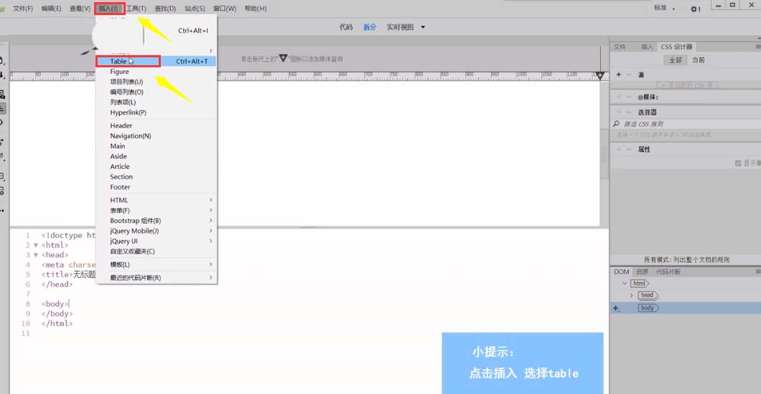Click the plus icon beside body in DOM
This screenshot has width=761, height=394.
click(615, 308)
